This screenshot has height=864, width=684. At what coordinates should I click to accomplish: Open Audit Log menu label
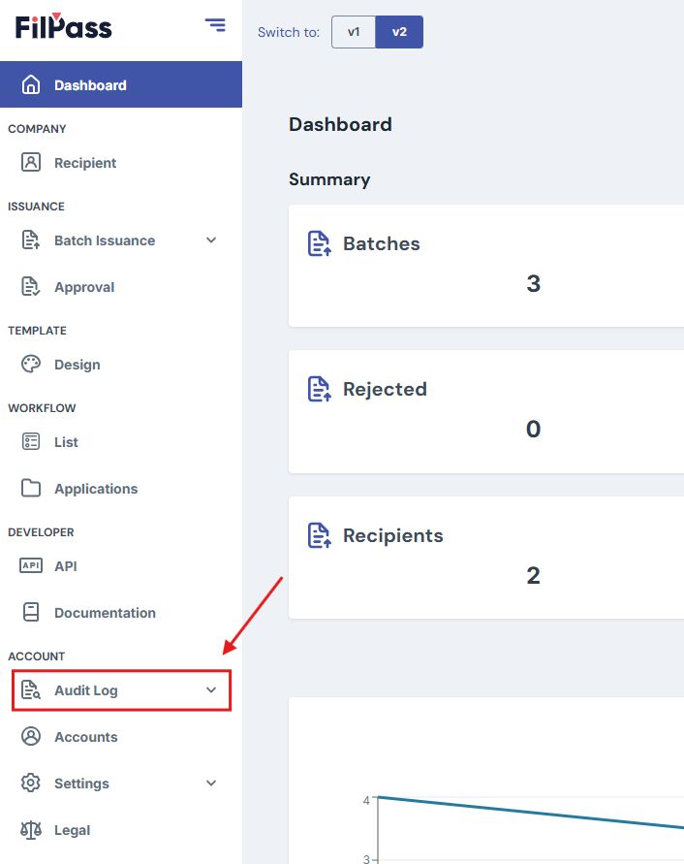click(86, 690)
